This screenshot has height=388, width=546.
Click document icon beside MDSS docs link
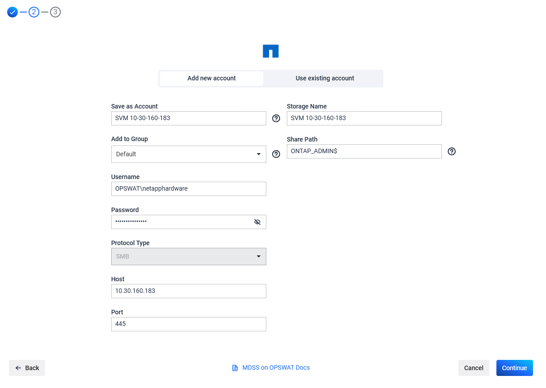(x=235, y=368)
